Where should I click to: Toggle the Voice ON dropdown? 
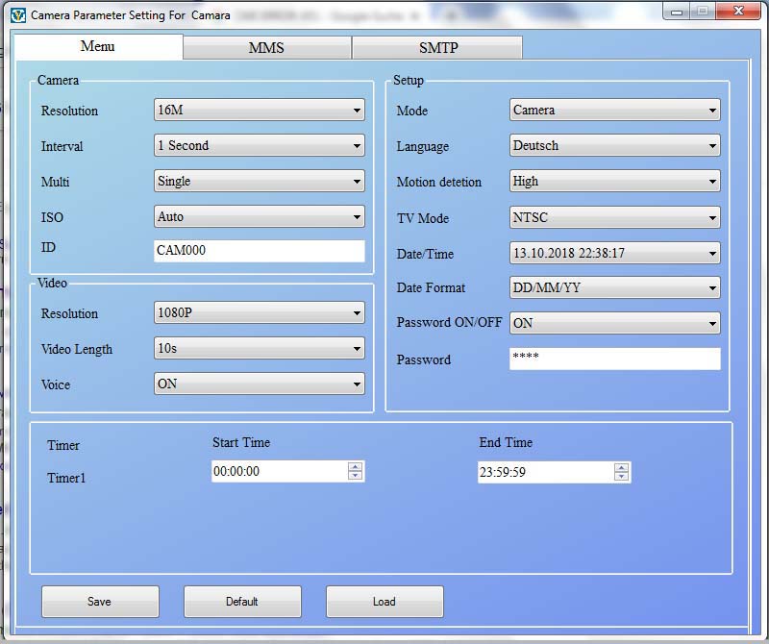(x=260, y=384)
